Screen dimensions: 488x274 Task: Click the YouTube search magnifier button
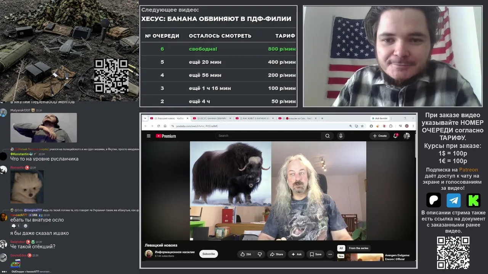click(x=327, y=136)
